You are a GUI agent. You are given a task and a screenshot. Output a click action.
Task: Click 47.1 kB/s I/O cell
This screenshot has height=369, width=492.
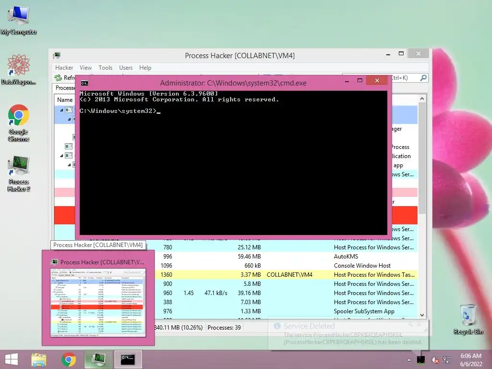[x=216, y=293]
